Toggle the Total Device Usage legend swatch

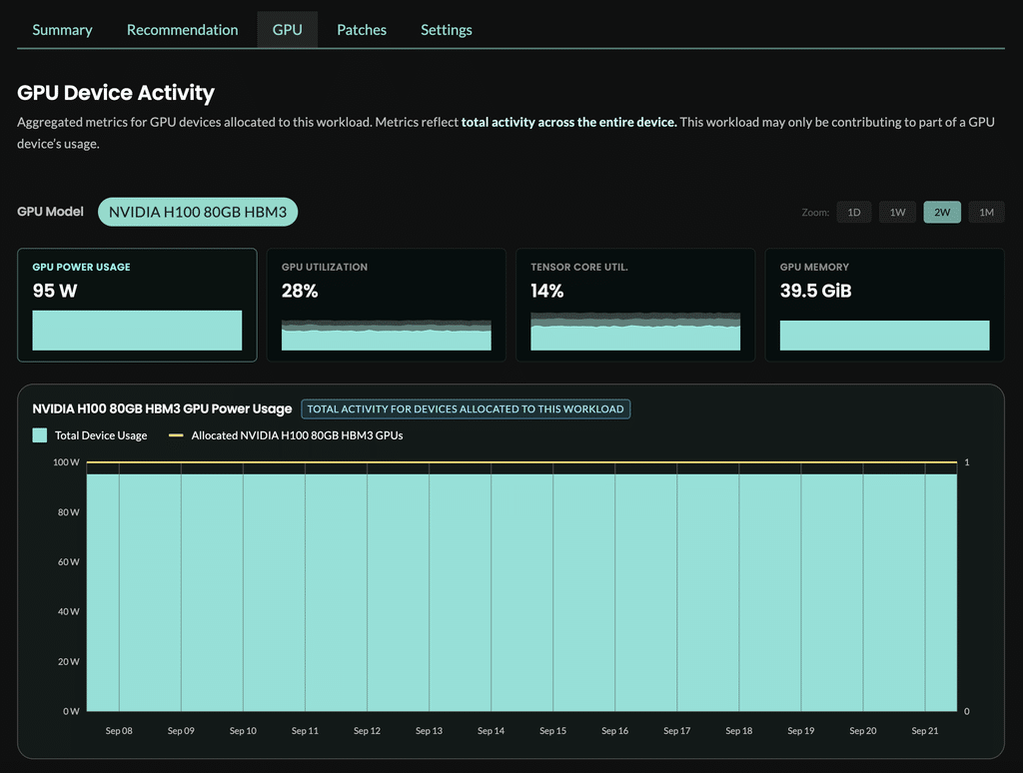coord(40,435)
